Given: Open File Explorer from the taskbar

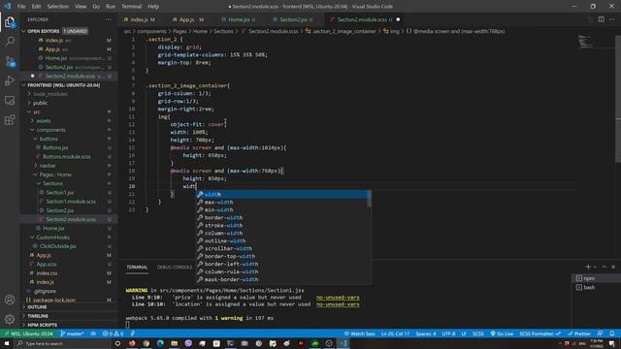Looking at the screenshot, I should click(175, 343).
